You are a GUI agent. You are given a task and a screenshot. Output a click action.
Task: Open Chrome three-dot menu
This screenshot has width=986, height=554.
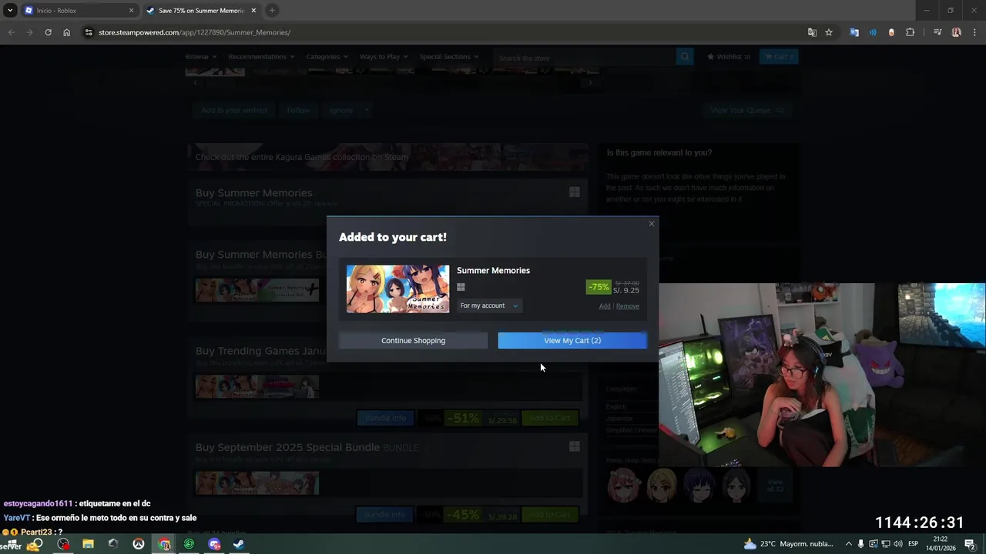point(975,32)
